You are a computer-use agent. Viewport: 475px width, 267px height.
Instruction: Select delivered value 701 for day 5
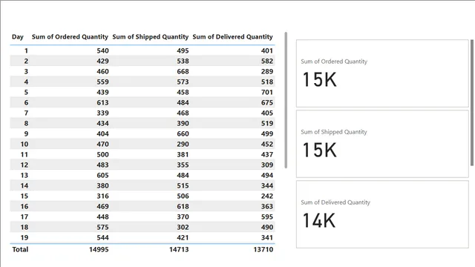click(267, 92)
